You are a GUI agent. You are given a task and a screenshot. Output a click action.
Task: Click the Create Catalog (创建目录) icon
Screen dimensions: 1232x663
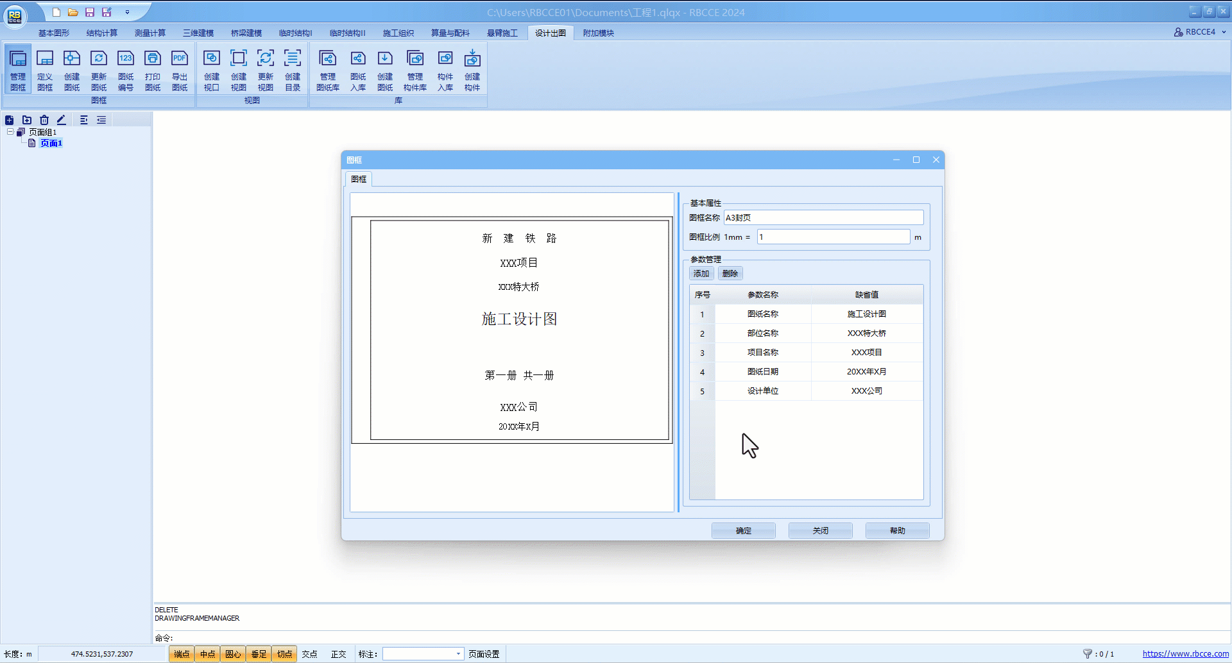tap(293, 69)
